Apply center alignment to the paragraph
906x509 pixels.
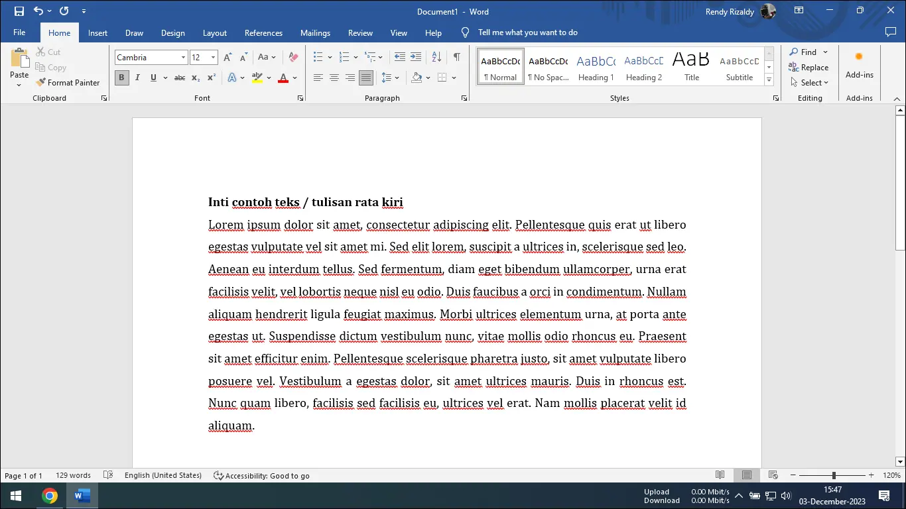pyautogui.click(x=334, y=78)
